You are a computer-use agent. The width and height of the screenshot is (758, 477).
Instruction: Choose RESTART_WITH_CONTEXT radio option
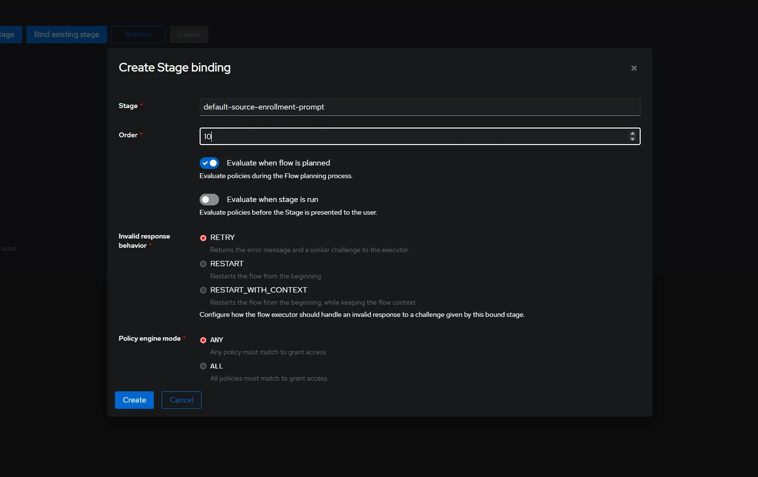203,290
